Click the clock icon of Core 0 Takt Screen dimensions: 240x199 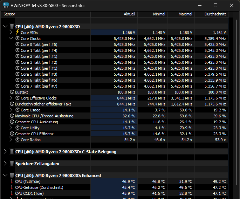[18, 44]
